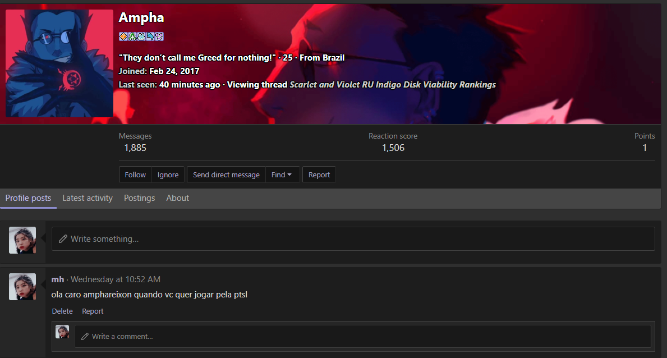The height and width of the screenshot is (358, 667).
Task: Follow the user Ampha
Action: tap(135, 175)
